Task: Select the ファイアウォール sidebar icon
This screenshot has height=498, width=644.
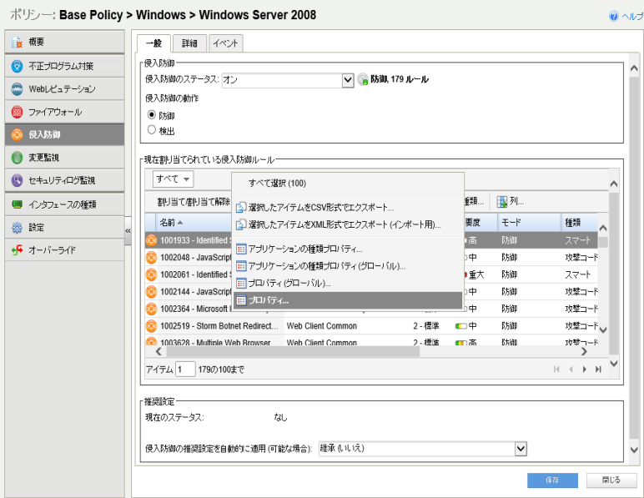Action: (17, 112)
